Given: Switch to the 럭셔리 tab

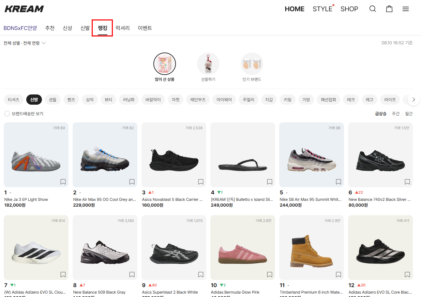Looking at the screenshot, I should tap(123, 28).
